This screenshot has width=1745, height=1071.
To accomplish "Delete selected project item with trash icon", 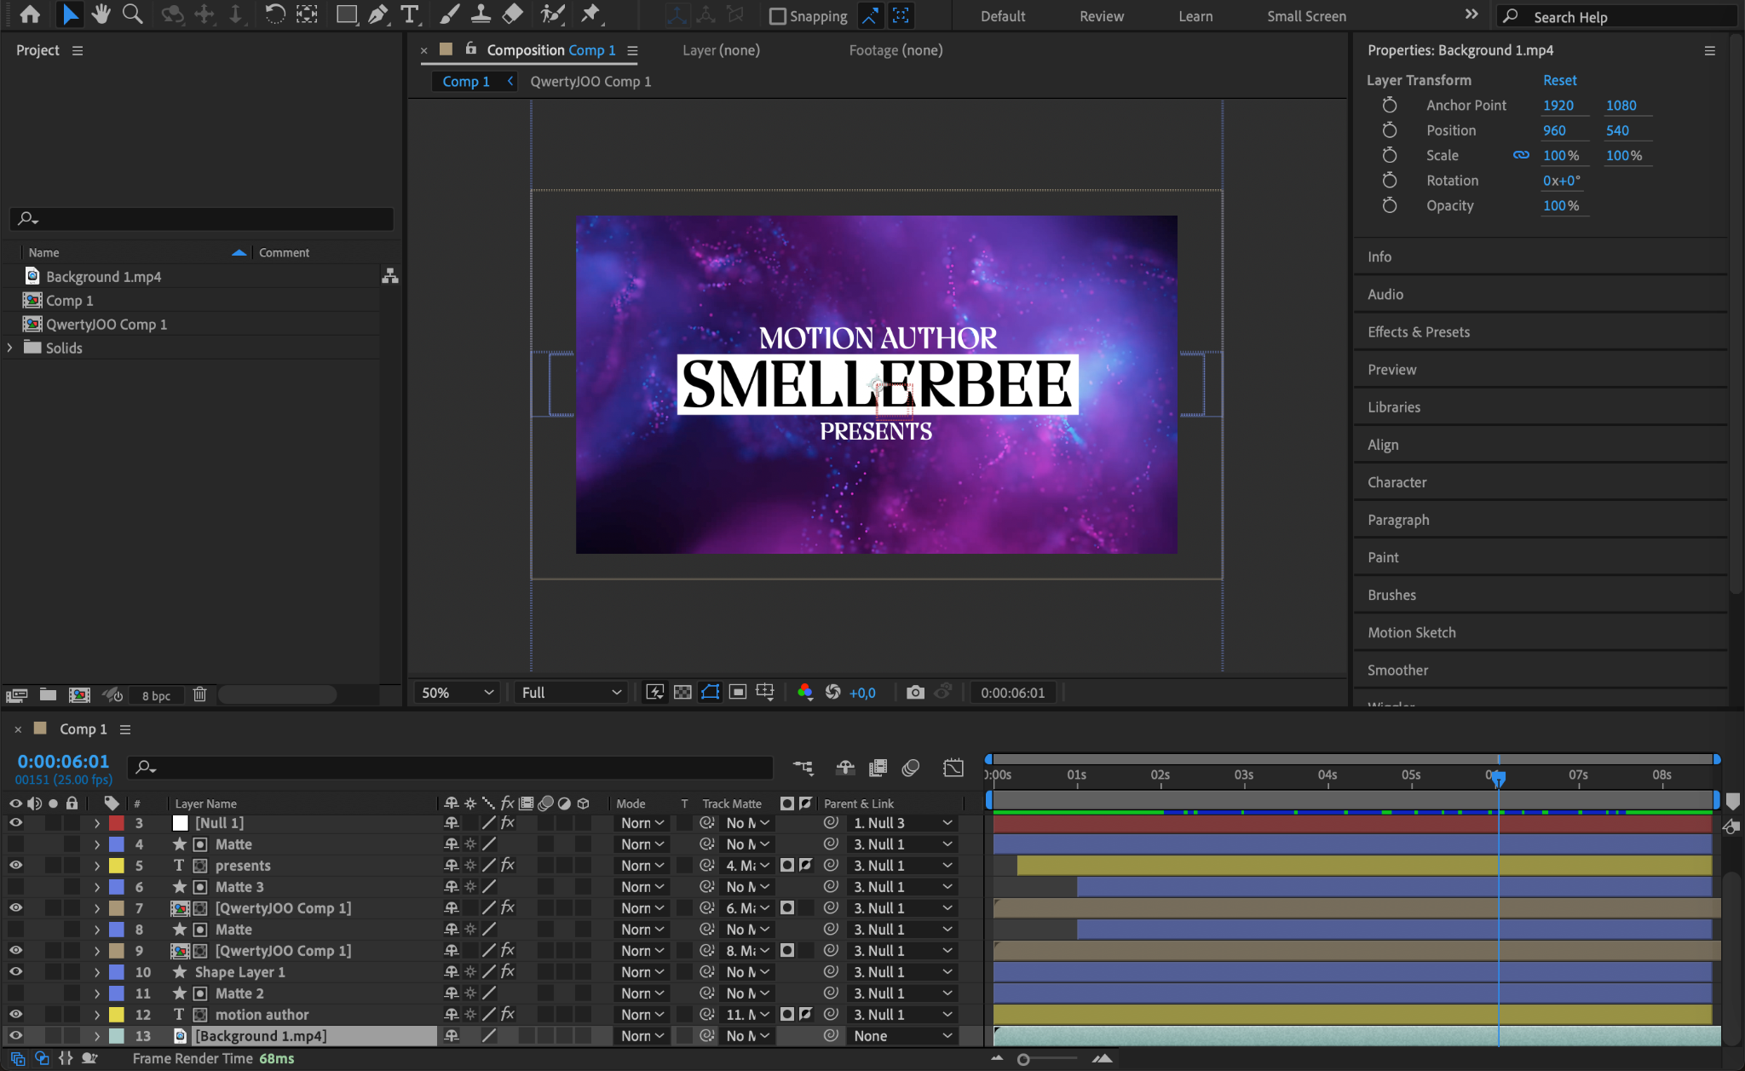I will [199, 694].
